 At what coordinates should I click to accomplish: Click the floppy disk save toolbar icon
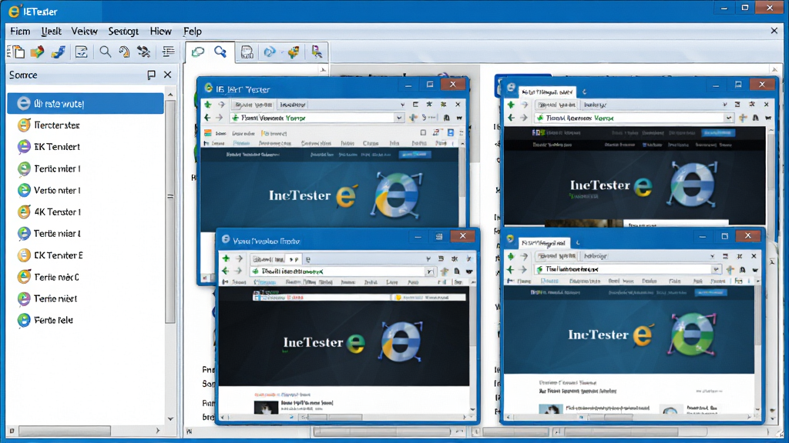[x=247, y=52]
